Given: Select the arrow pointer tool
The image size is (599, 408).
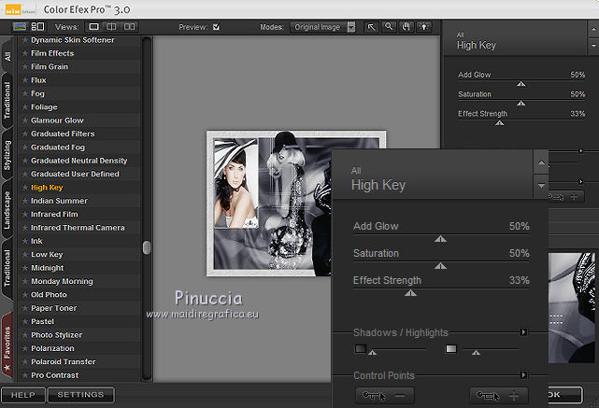Looking at the screenshot, I should [x=371, y=27].
